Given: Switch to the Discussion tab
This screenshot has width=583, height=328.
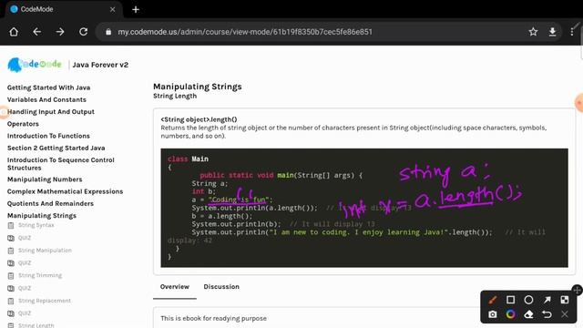Looking at the screenshot, I should [x=221, y=287].
